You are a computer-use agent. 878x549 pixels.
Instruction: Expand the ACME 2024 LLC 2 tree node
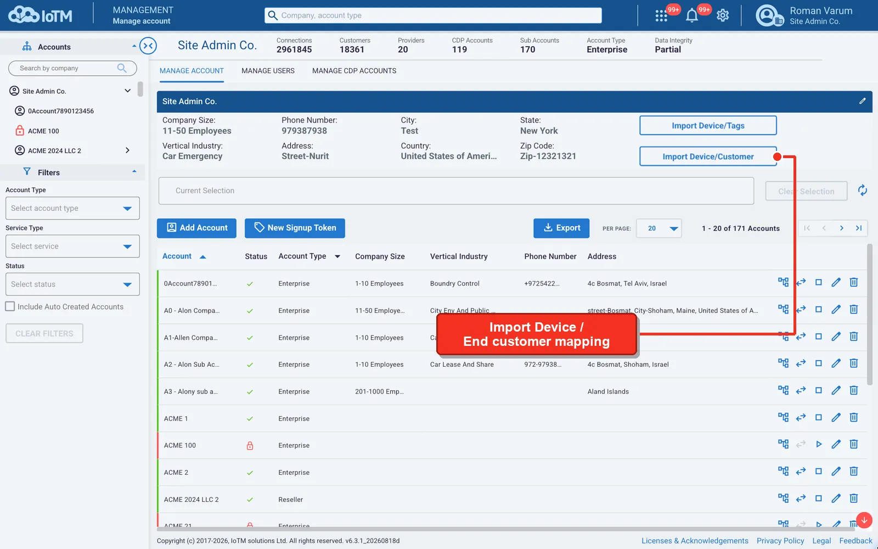point(127,150)
